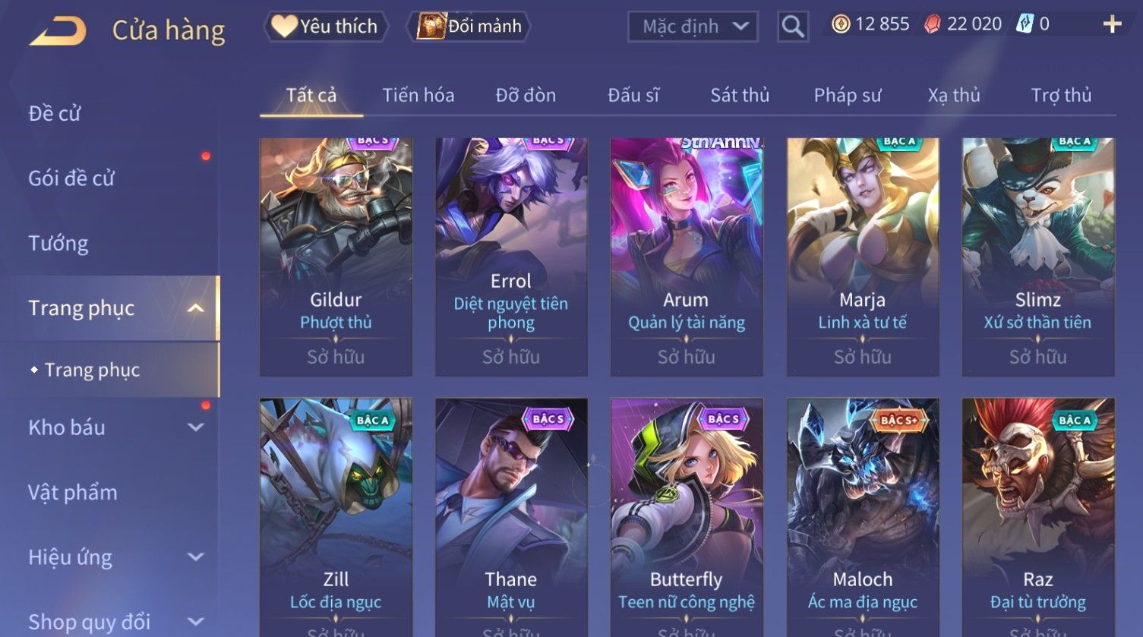Screen dimensions: 1143x637
Task: Click the golden back arrow icon
Action: pyautogui.click(x=58, y=30)
